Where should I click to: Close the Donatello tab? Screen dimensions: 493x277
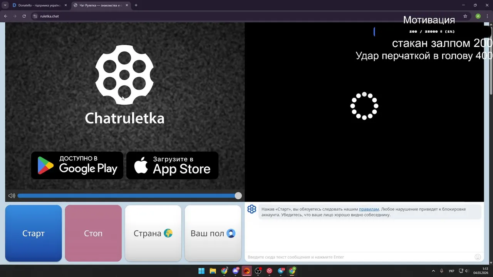point(65,5)
